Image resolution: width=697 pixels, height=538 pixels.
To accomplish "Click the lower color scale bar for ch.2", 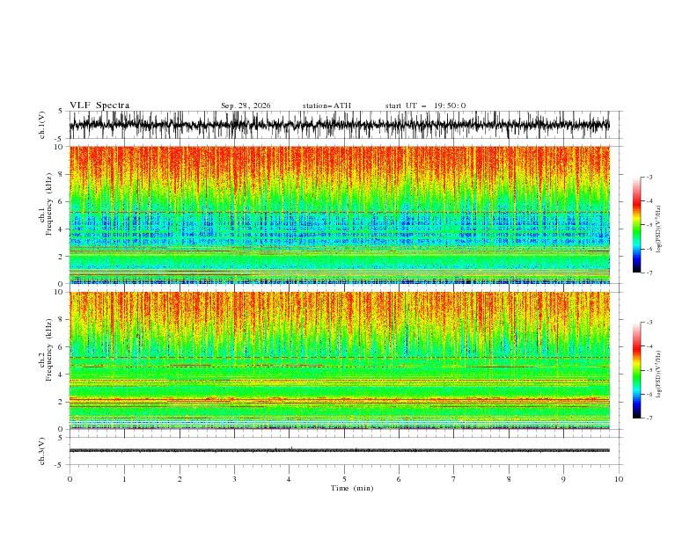I will 637,370.
